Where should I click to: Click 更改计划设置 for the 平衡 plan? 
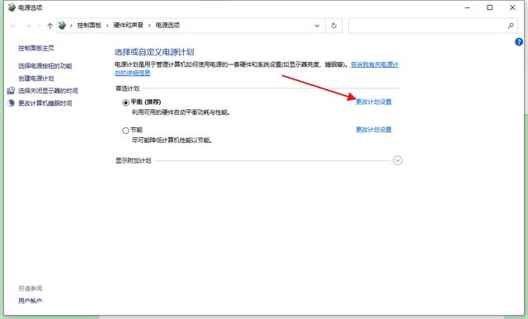coord(374,102)
